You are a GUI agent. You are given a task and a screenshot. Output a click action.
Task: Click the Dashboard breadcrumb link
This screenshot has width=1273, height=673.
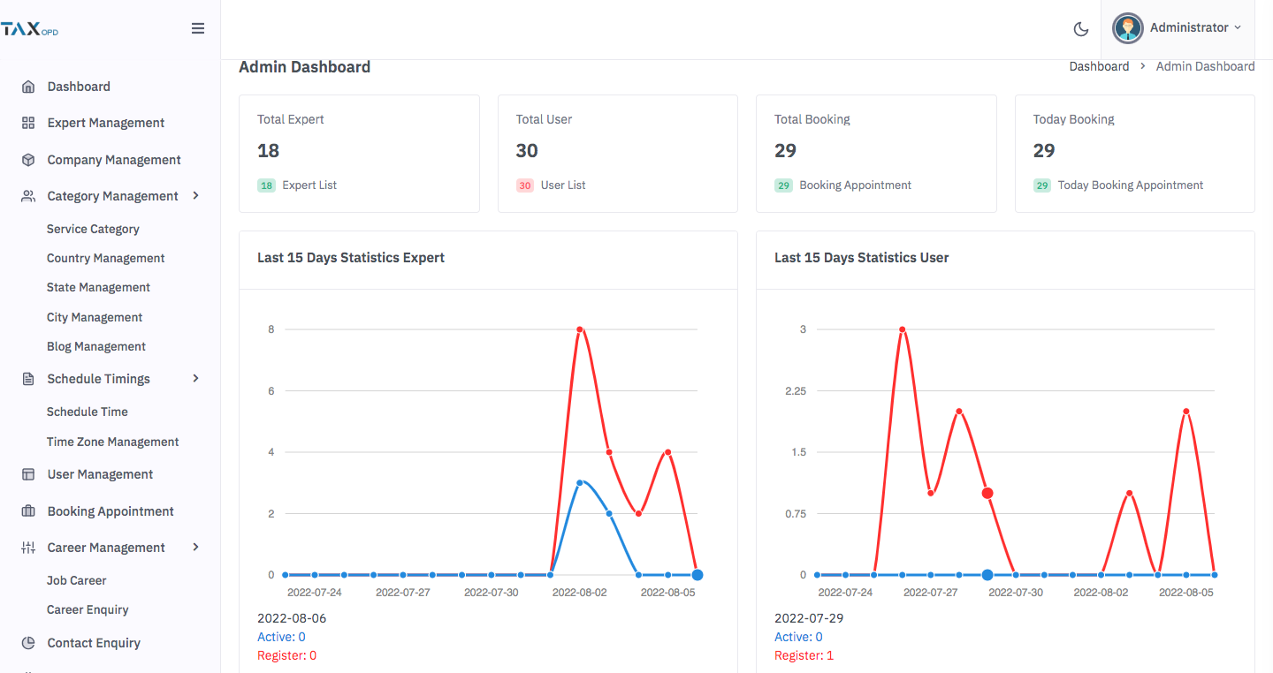coord(1099,66)
